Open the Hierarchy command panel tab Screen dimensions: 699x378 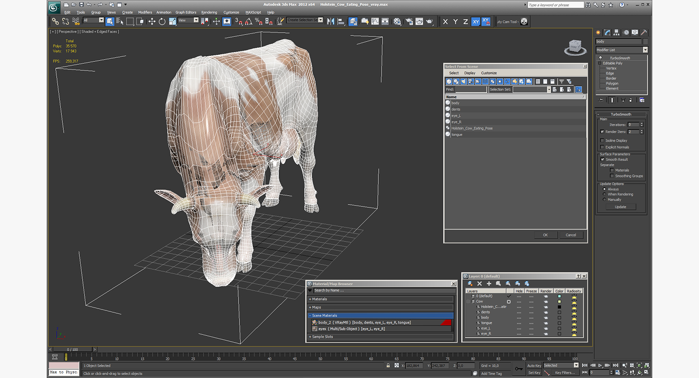616,32
